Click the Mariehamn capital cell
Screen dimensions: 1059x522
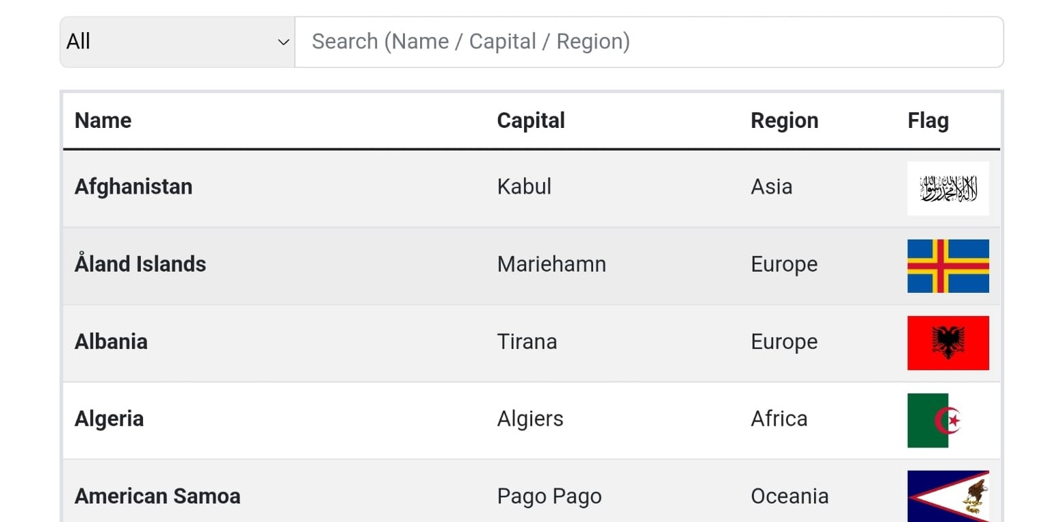551,264
